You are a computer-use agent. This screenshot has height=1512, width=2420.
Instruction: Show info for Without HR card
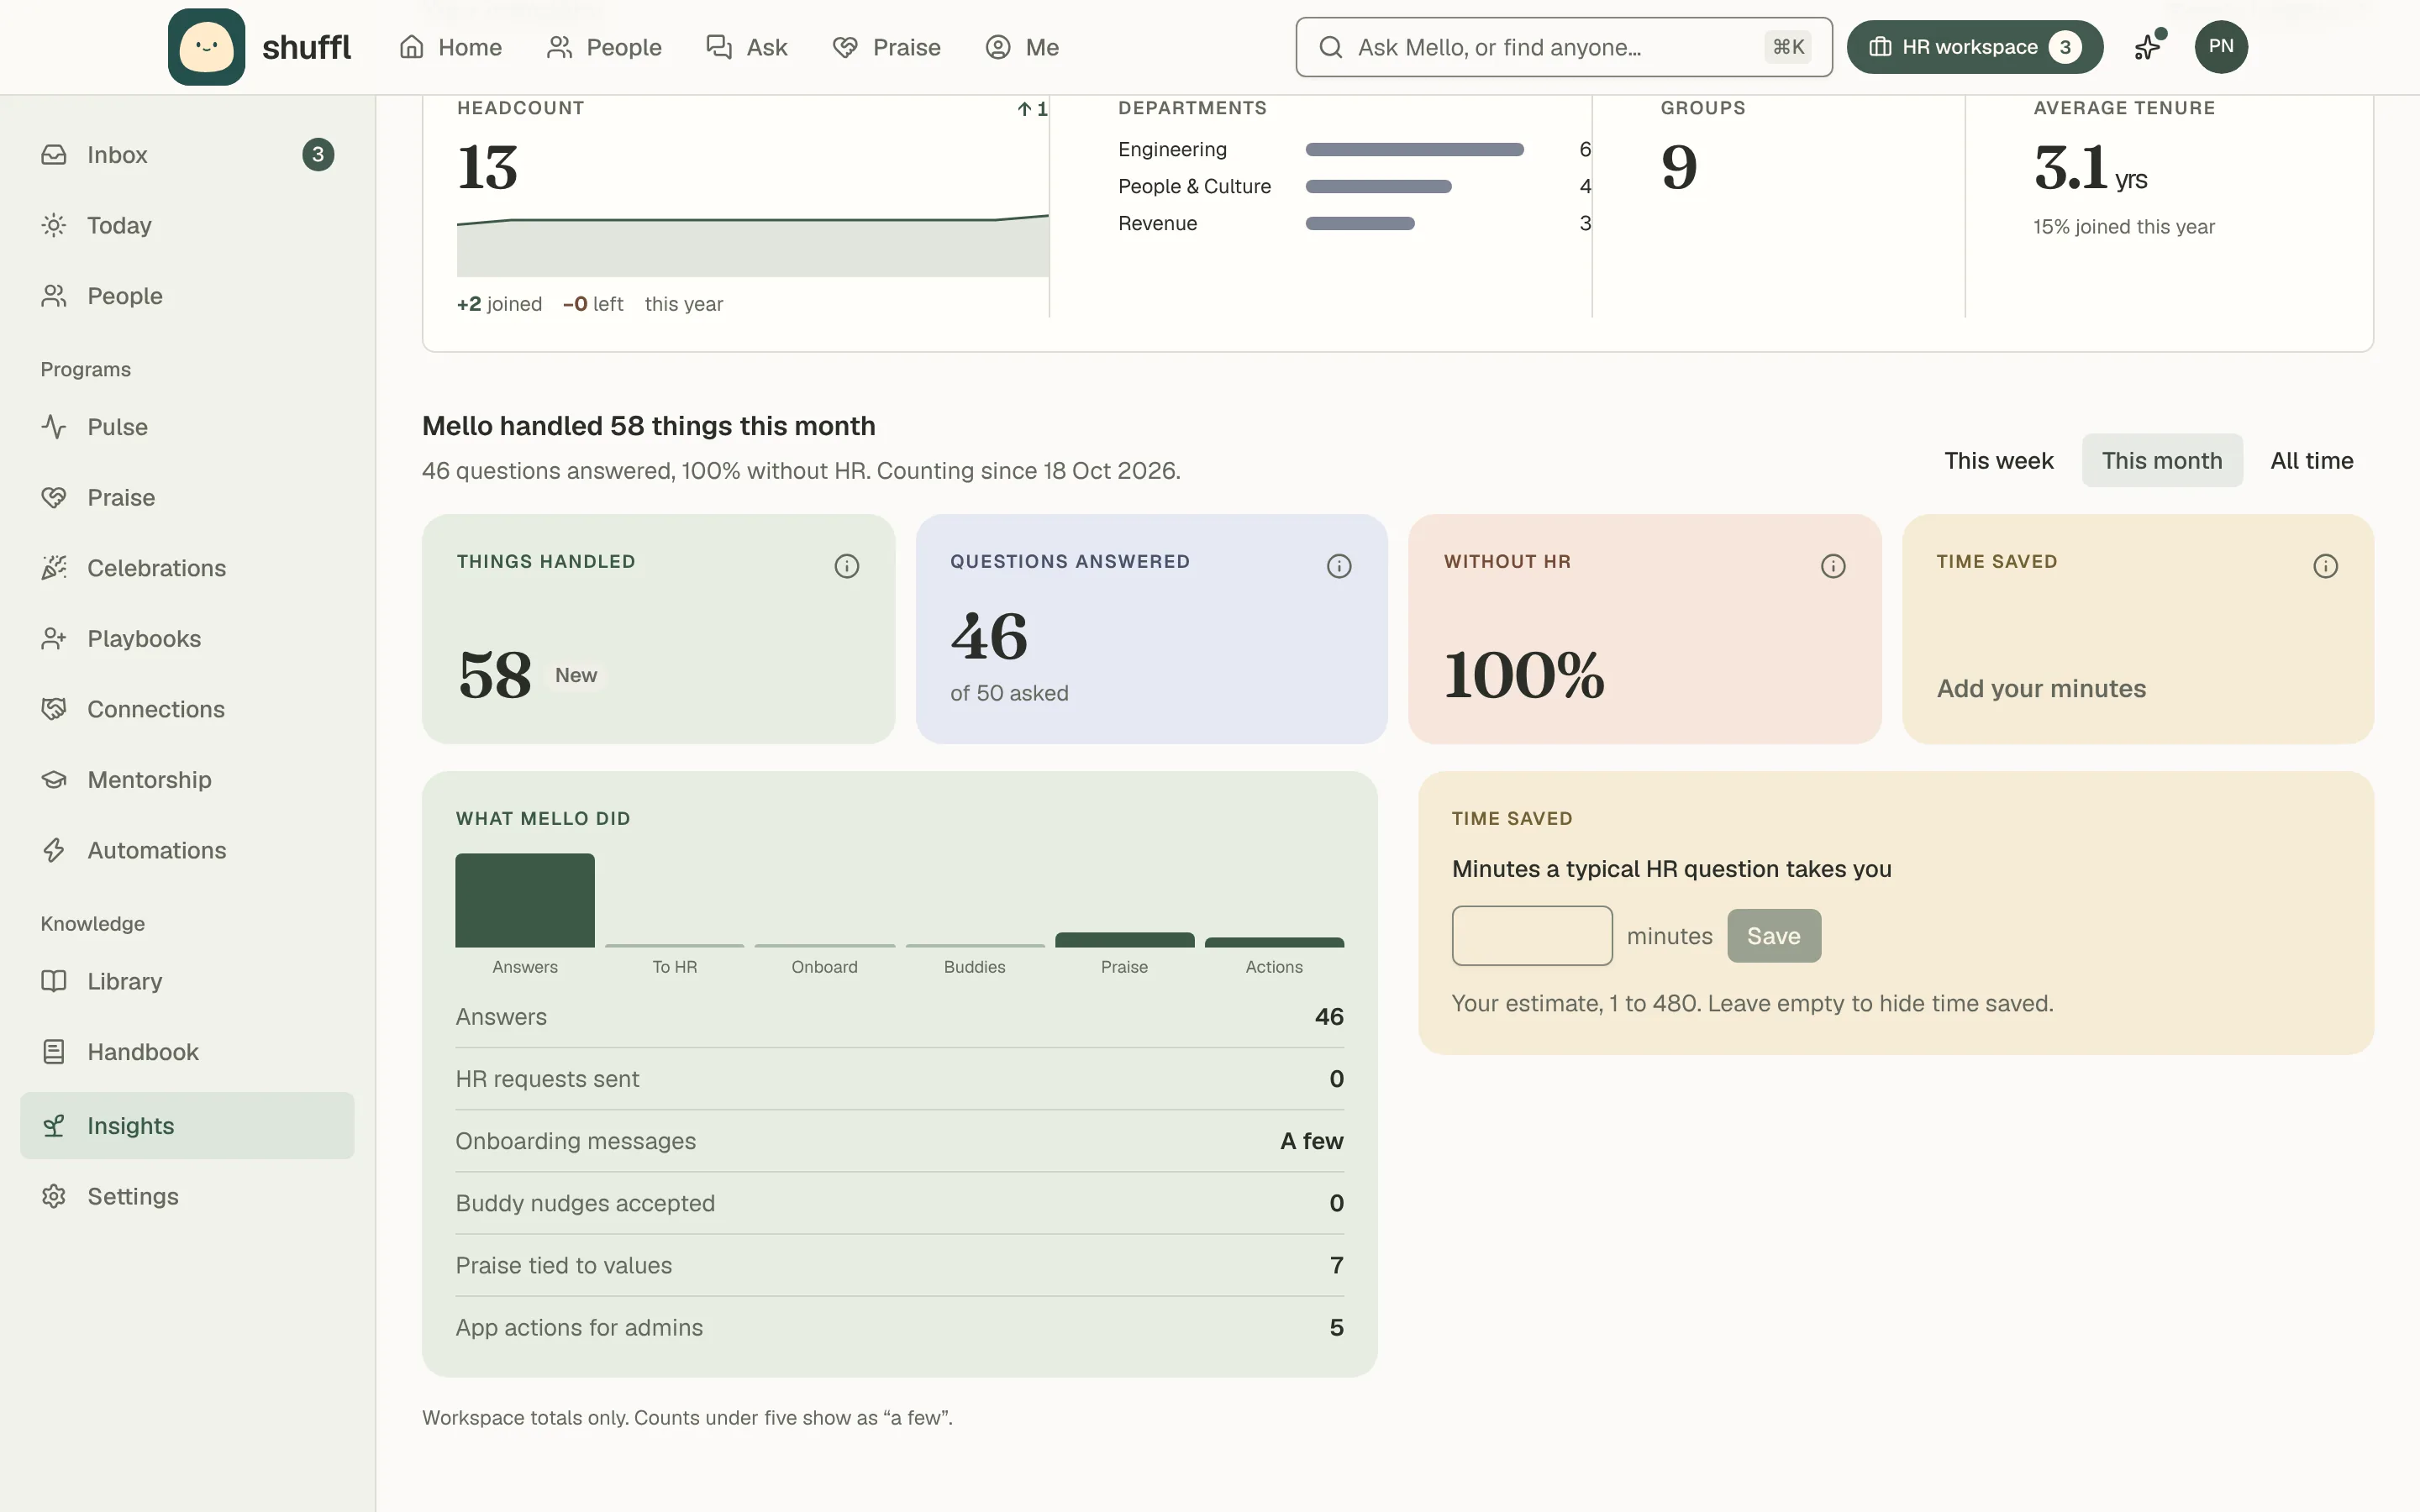point(1832,566)
